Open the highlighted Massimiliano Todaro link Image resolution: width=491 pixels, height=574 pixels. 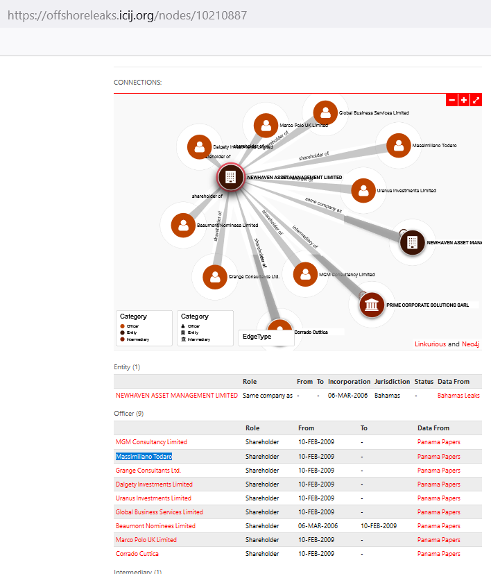tap(144, 457)
